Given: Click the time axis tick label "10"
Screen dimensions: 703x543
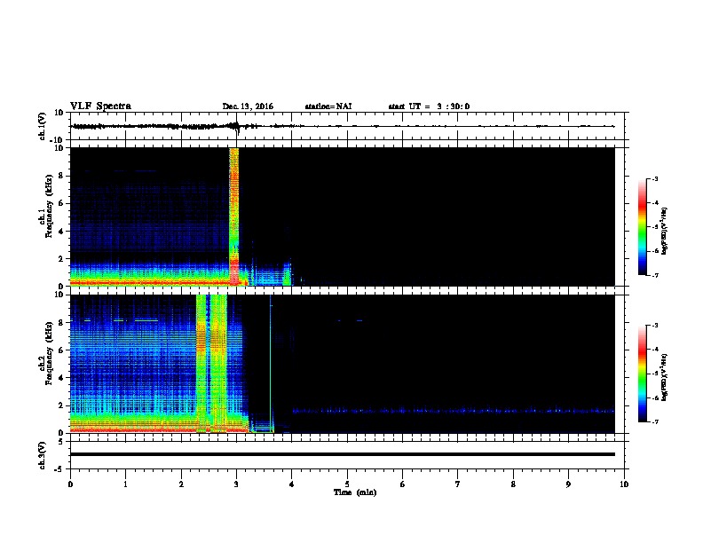Looking at the screenshot, I should click(624, 484).
